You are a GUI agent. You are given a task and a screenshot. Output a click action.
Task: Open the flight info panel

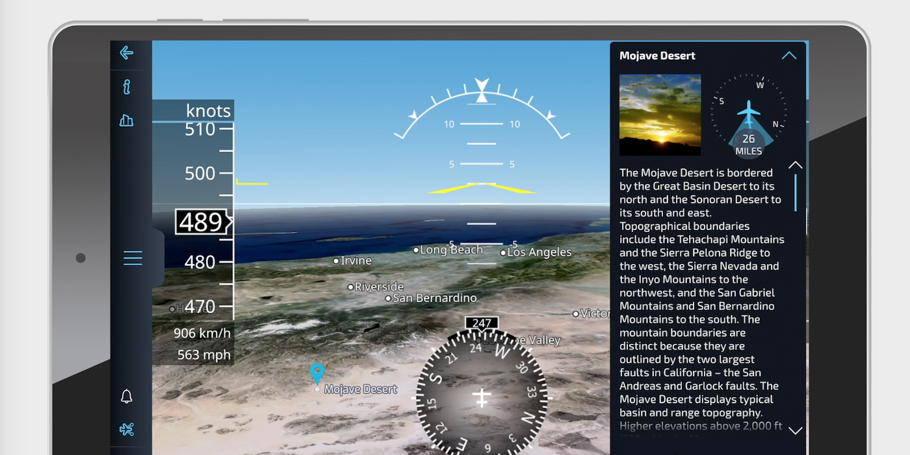126,86
